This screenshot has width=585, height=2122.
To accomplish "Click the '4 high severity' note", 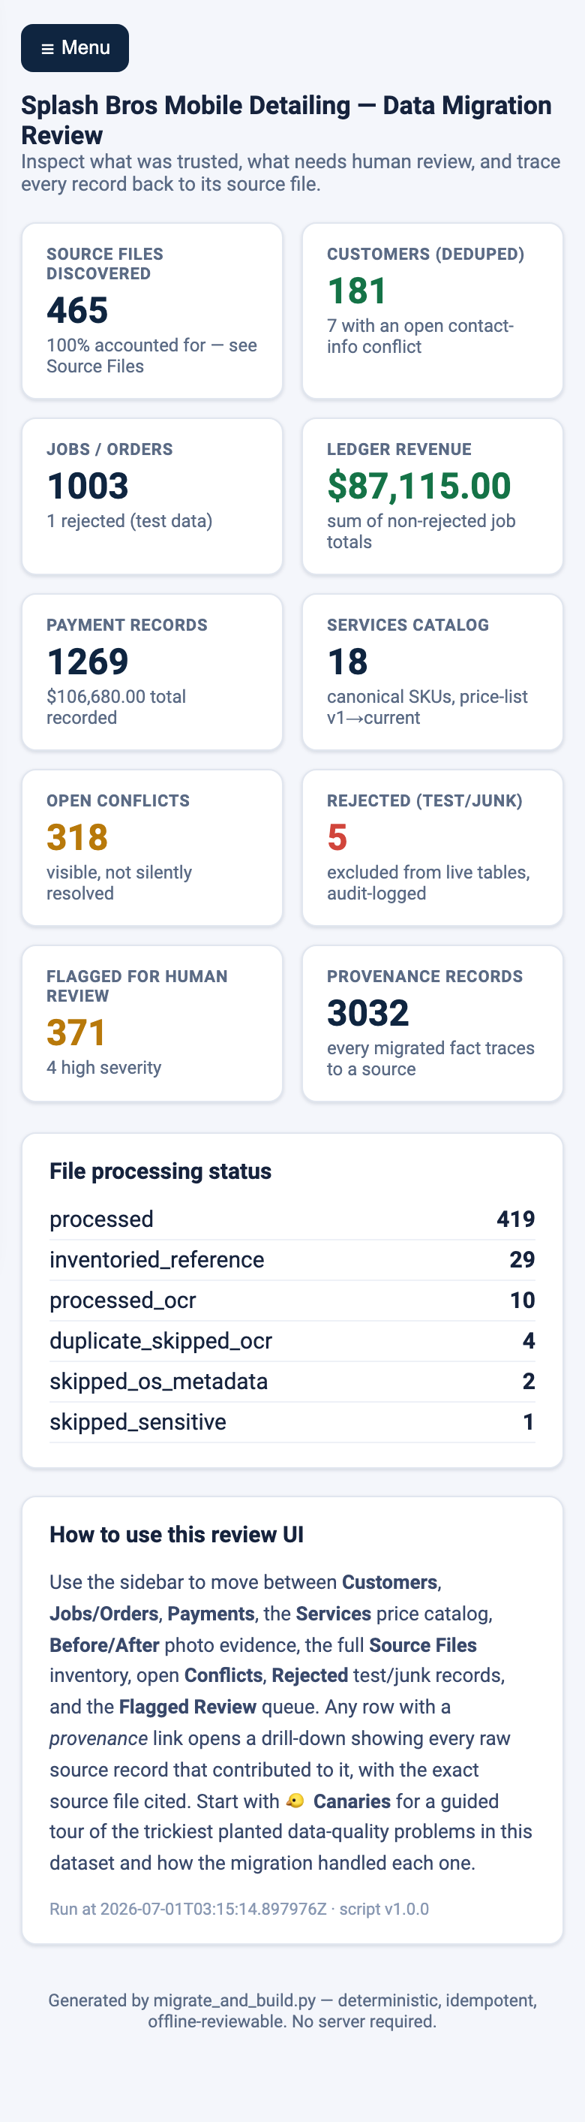I will point(103,1068).
